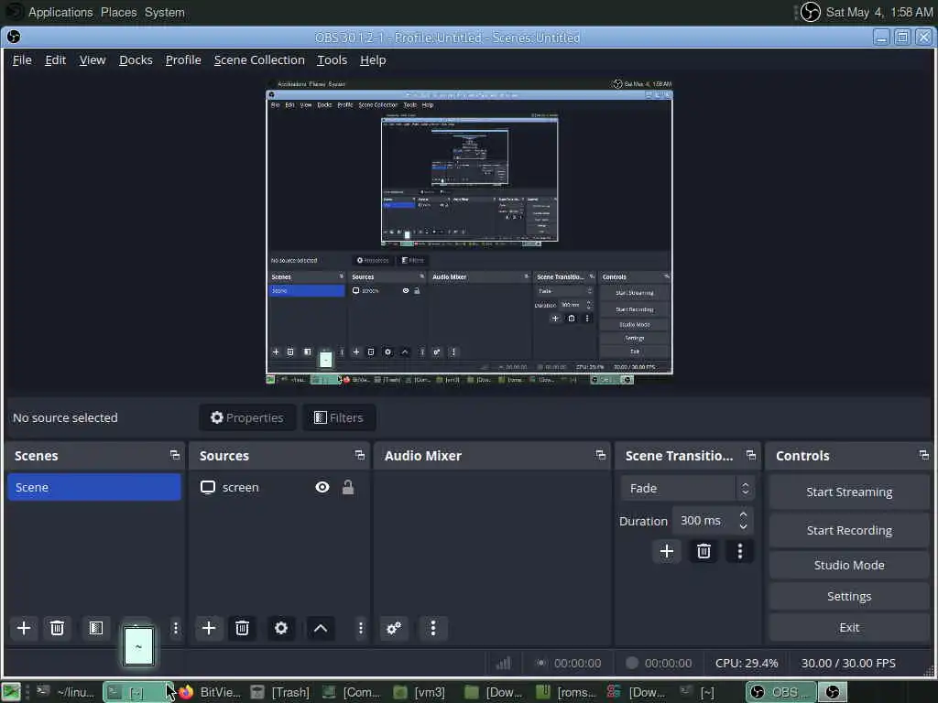Open the Sources panel three-dot menu
938x703 pixels.
[x=360, y=628]
